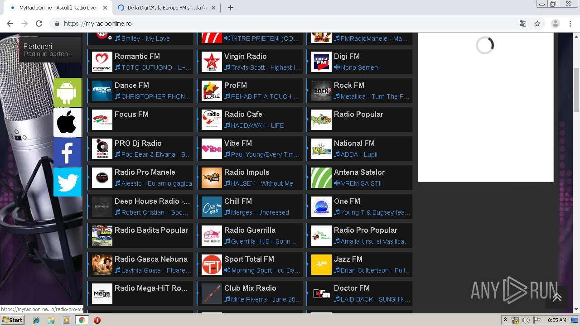Select the Parteneri menu item
The image size is (580, 326).
pyautogui.click(x=50, y=50)
